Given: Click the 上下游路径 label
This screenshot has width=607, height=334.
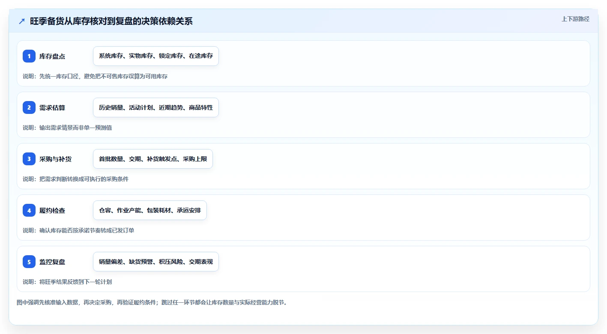Looking at the screenshot, I should pyautogui.click(x=575, y=19).
